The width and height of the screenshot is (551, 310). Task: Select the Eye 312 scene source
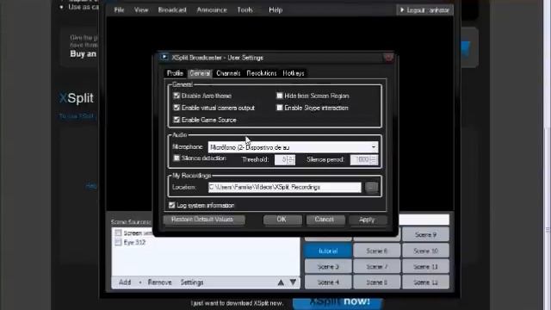[134, 242]
